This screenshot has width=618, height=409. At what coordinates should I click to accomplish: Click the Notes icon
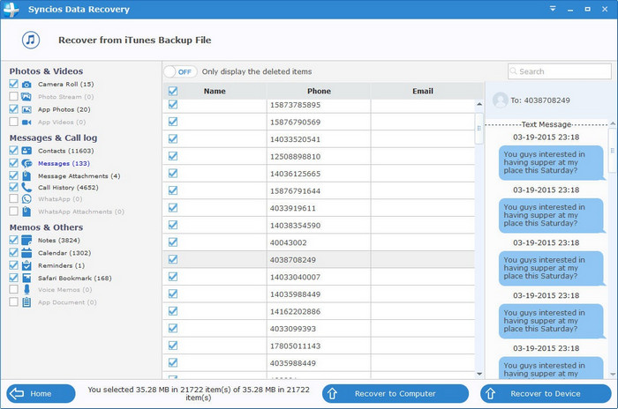(x=26, y=240)
